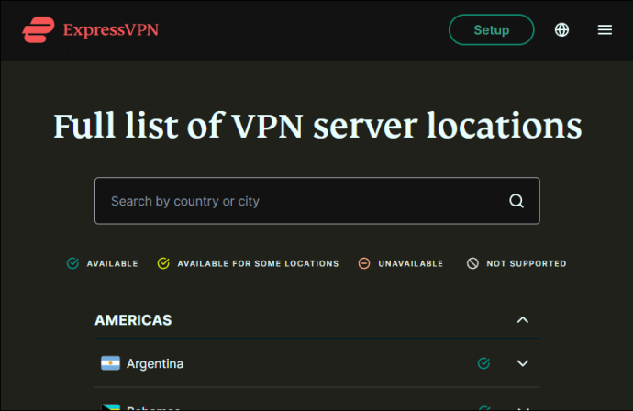Click the AVAILABLE FOR SOME LOCATIONS label
This screenshot has width=633, height=411.
coord(258,263)
